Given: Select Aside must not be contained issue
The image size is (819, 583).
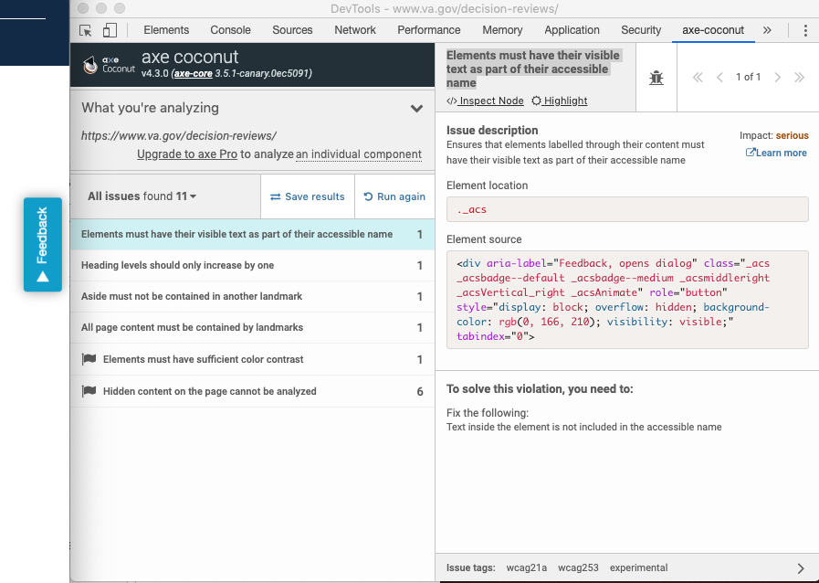Looking at the screenshot, I should point(252,296).
